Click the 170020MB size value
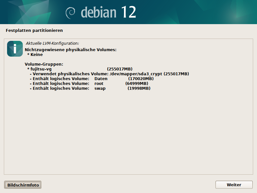The width and height of the screenshot is (257, 193). pos(141,79)
